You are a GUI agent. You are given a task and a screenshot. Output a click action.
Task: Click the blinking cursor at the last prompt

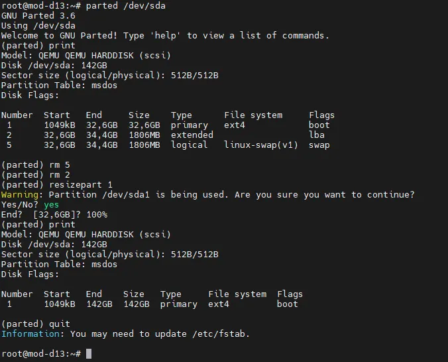pyautogui.click(x=89, y=354)
